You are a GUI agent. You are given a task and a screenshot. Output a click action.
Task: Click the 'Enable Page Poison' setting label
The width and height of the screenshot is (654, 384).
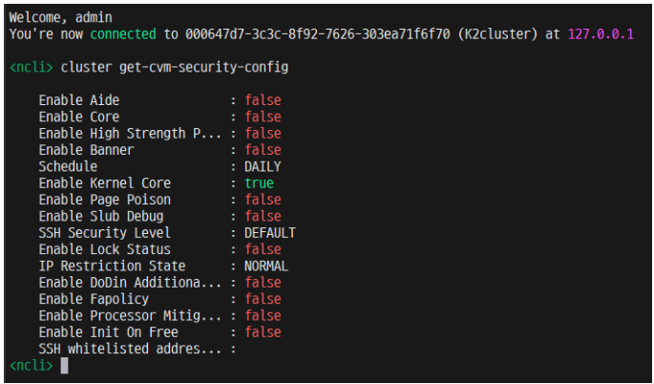[105, 200]
